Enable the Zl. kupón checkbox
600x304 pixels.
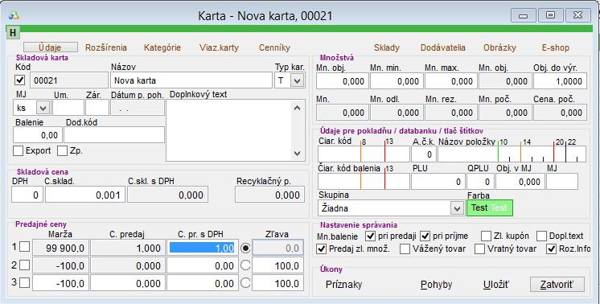[x=486, y=236]
